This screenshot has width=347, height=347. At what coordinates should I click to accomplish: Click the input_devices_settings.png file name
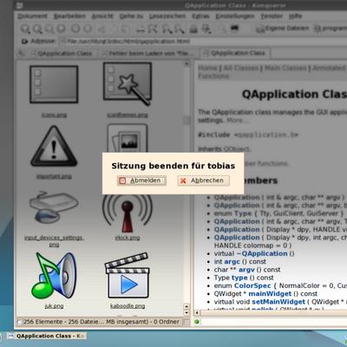tap(54, 241)
